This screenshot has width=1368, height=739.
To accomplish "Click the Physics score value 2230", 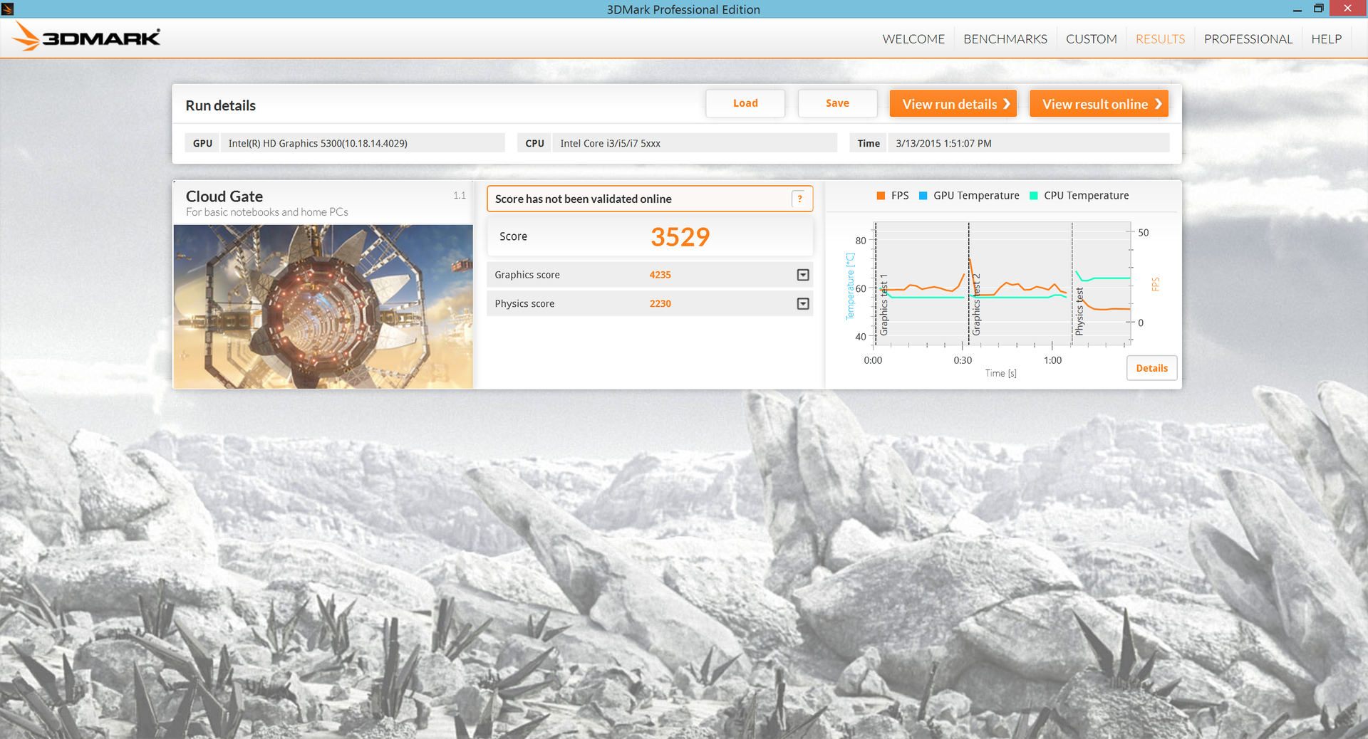I will [660, 304].
